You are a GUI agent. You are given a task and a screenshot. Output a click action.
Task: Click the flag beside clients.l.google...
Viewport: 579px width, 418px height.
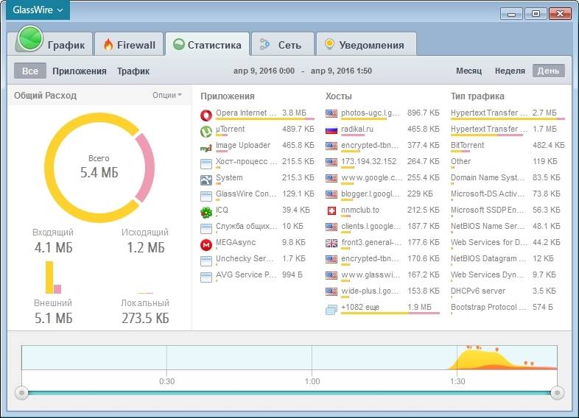331,227
